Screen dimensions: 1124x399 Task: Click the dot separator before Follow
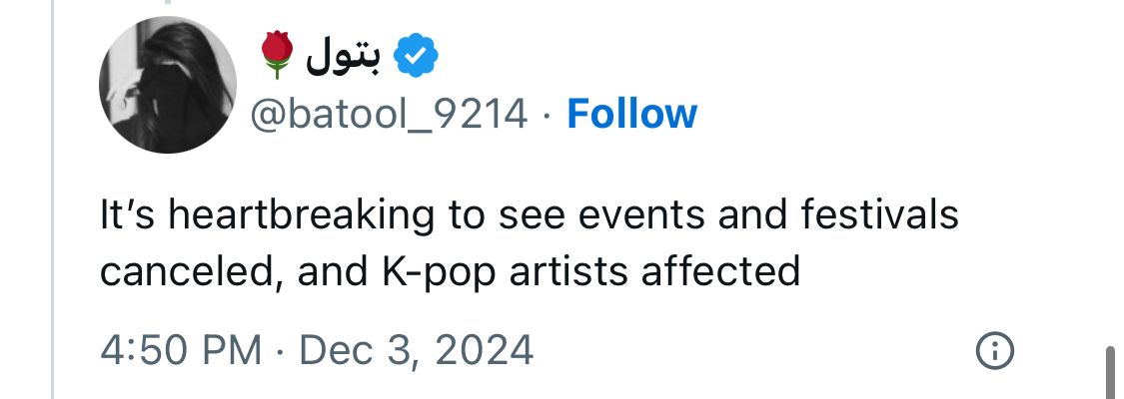pos(547,116)
